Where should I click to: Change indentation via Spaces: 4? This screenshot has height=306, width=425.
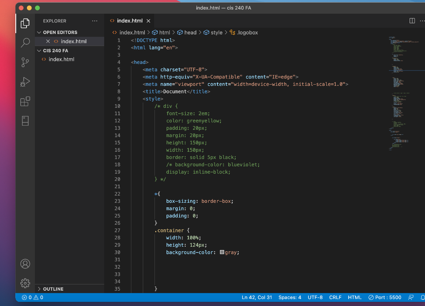pyautogui.click(x=290, y=297)
